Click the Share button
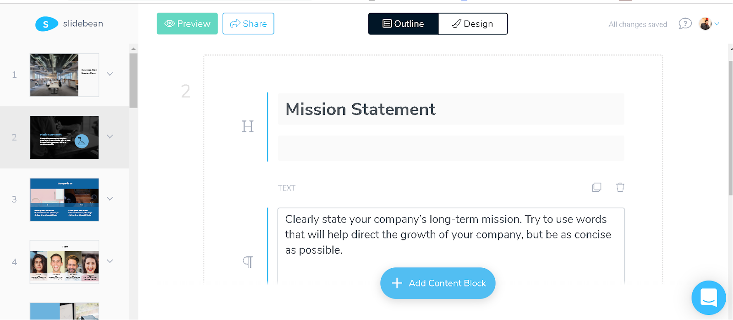Screen dimensions: 733x320 (248, 24)
